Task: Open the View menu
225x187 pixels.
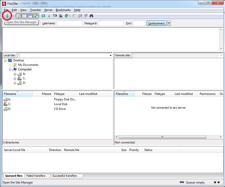Action: coord(23,10)
